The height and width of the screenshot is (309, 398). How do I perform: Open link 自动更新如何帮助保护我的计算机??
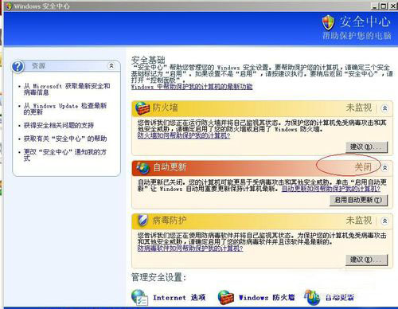click(x=331, y=189)
